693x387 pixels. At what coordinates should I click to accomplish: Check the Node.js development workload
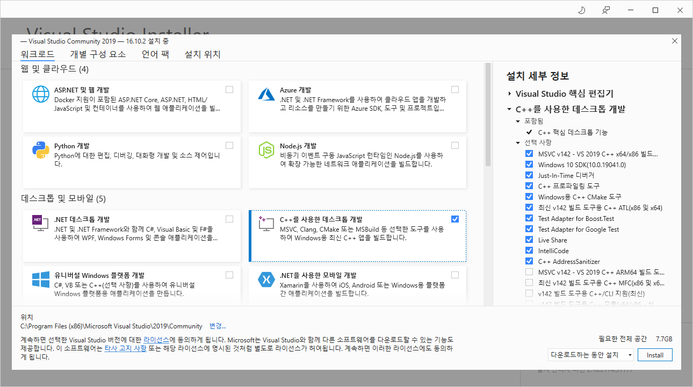[455, 145]
